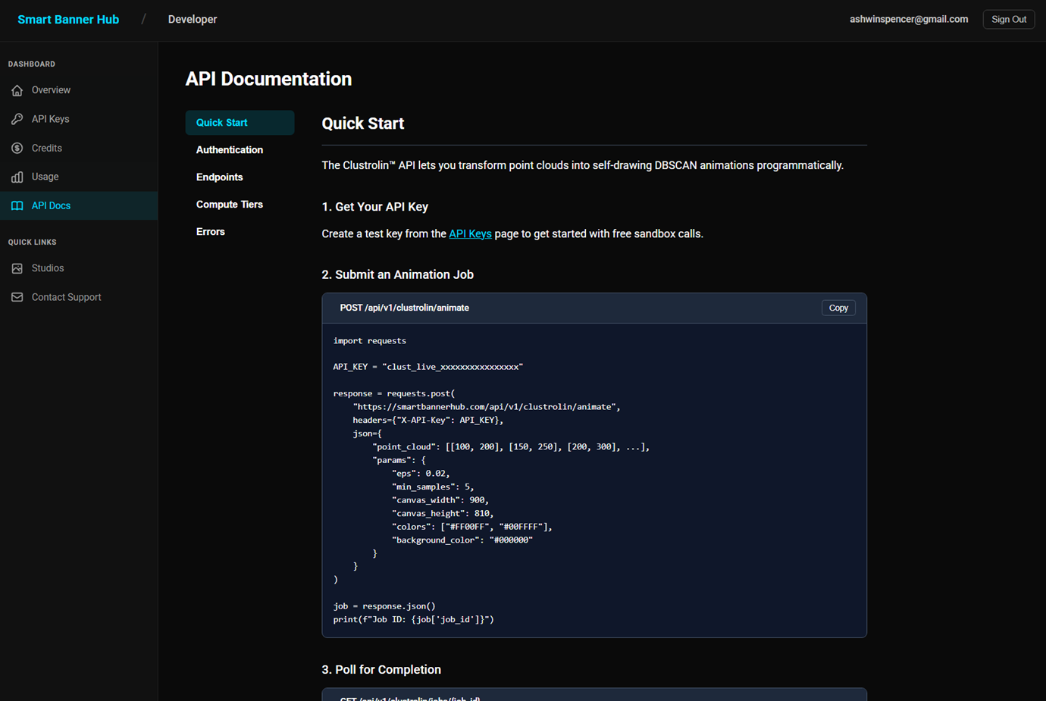Viewport: 1046px width, 701px height.
Task: Click the envelope Contact Support icon
Action: (x=17, y=297)
